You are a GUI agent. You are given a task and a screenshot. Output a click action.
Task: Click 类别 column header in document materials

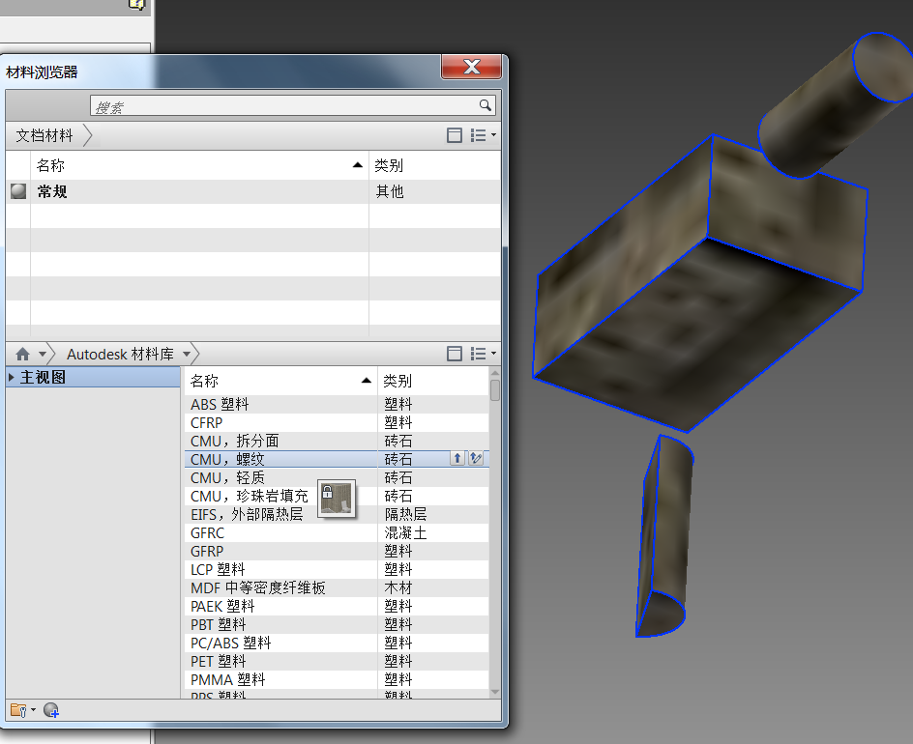tap(433, 165)
